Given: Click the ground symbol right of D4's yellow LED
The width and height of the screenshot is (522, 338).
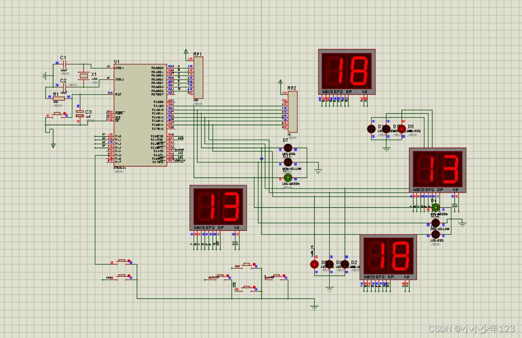Looking at the screenshot, I should tap(462, 224).
